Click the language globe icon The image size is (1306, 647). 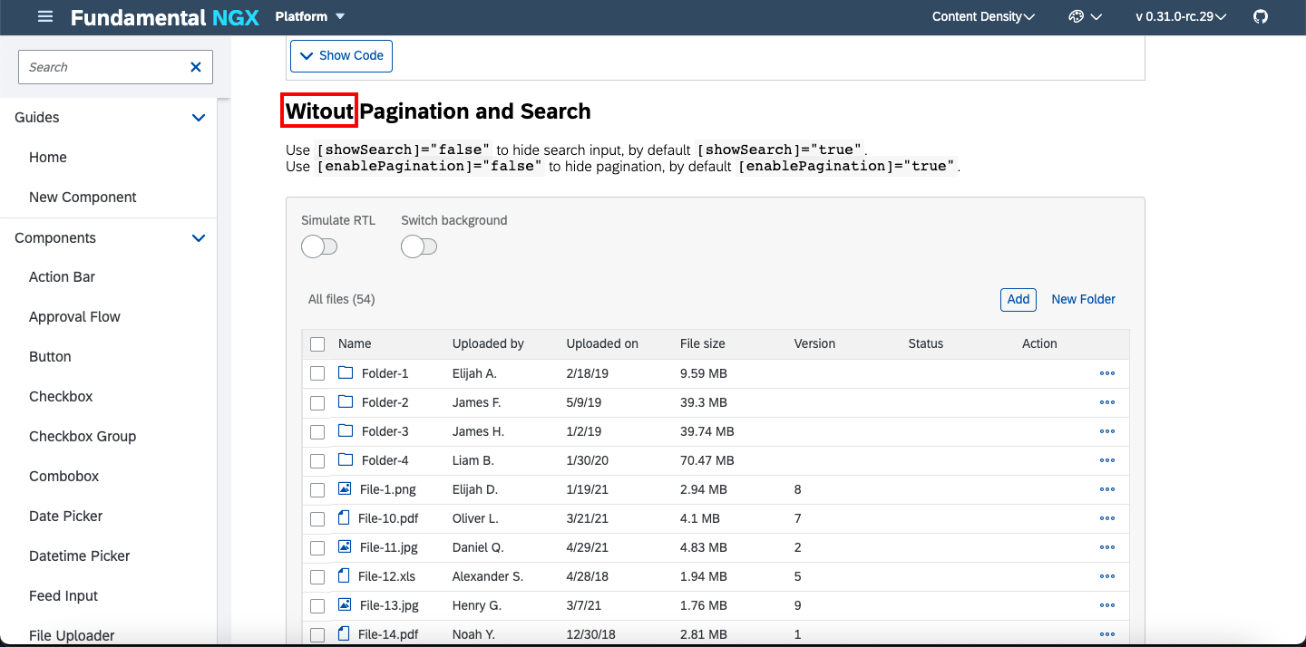tap(1076, 16)
